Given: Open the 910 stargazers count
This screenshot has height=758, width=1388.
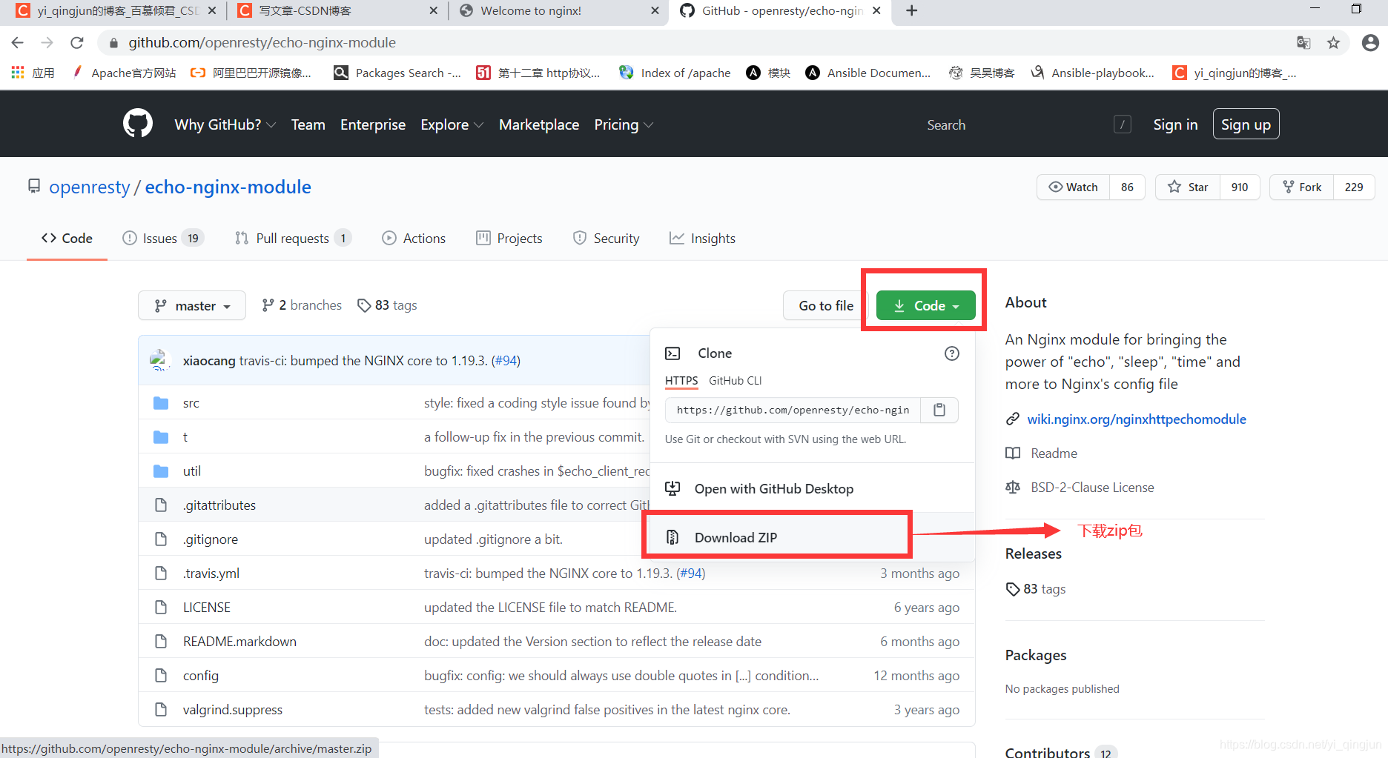Looking at the screenshot, I should point(1240,187).
